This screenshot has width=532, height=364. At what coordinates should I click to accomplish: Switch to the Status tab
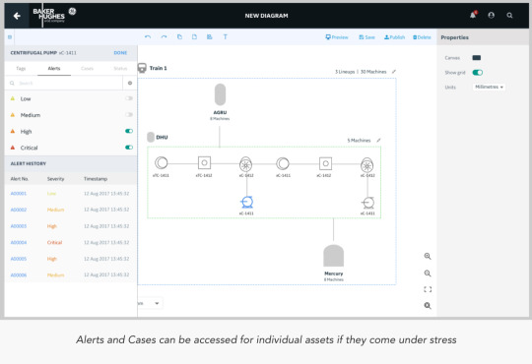pyautogui.click(x=120, y=69)
